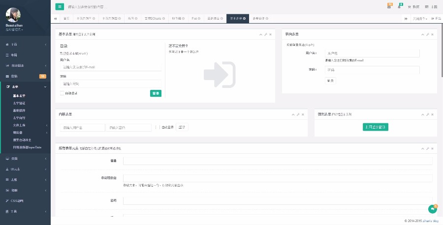Open wrench settings on the 基本表单 panel

(266, 34)
